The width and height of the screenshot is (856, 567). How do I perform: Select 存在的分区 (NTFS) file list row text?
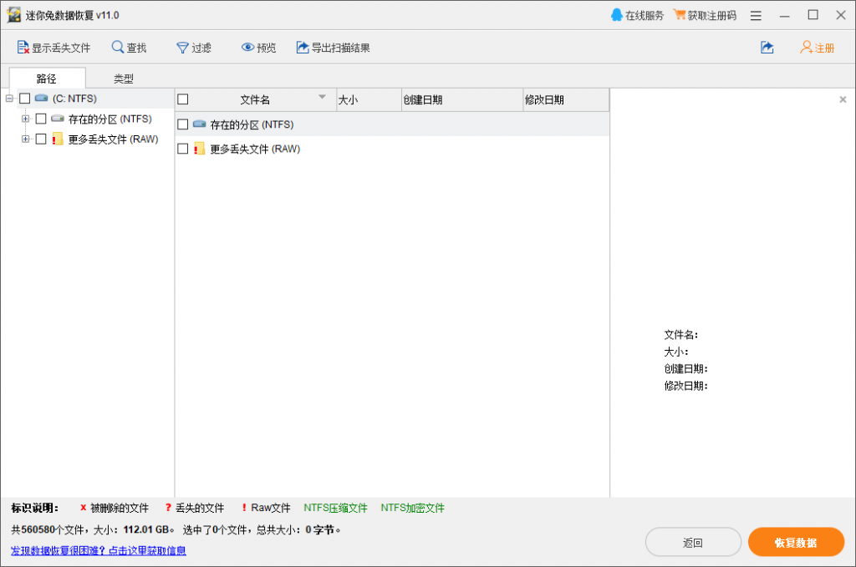(x=252, y=124)
